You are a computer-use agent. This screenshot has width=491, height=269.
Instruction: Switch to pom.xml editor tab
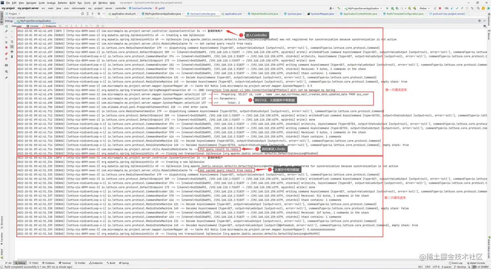coord(449,13)
